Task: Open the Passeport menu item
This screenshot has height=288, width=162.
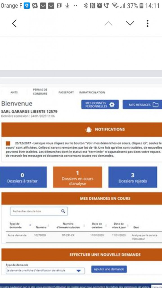Action: point(66,92)
